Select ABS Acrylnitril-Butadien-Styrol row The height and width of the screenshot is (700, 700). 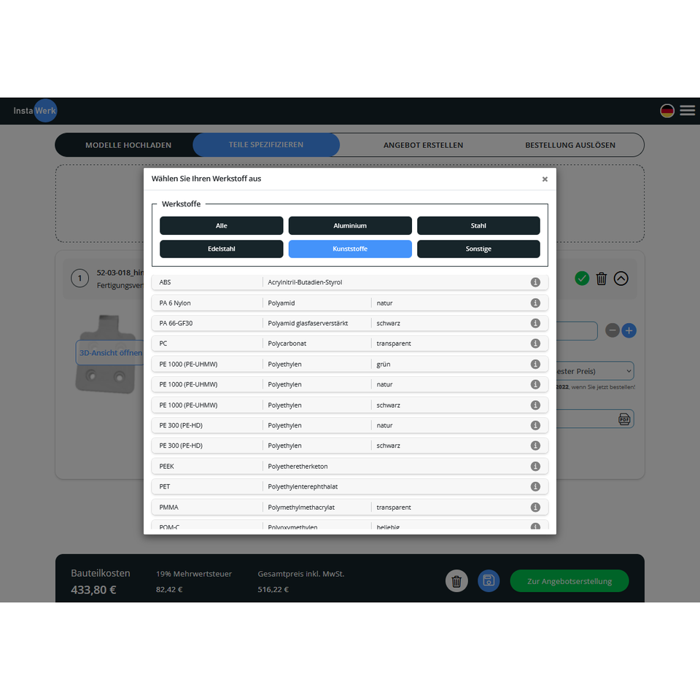(349, 282)
